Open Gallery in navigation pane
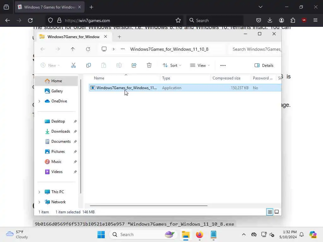 [56, 91]
